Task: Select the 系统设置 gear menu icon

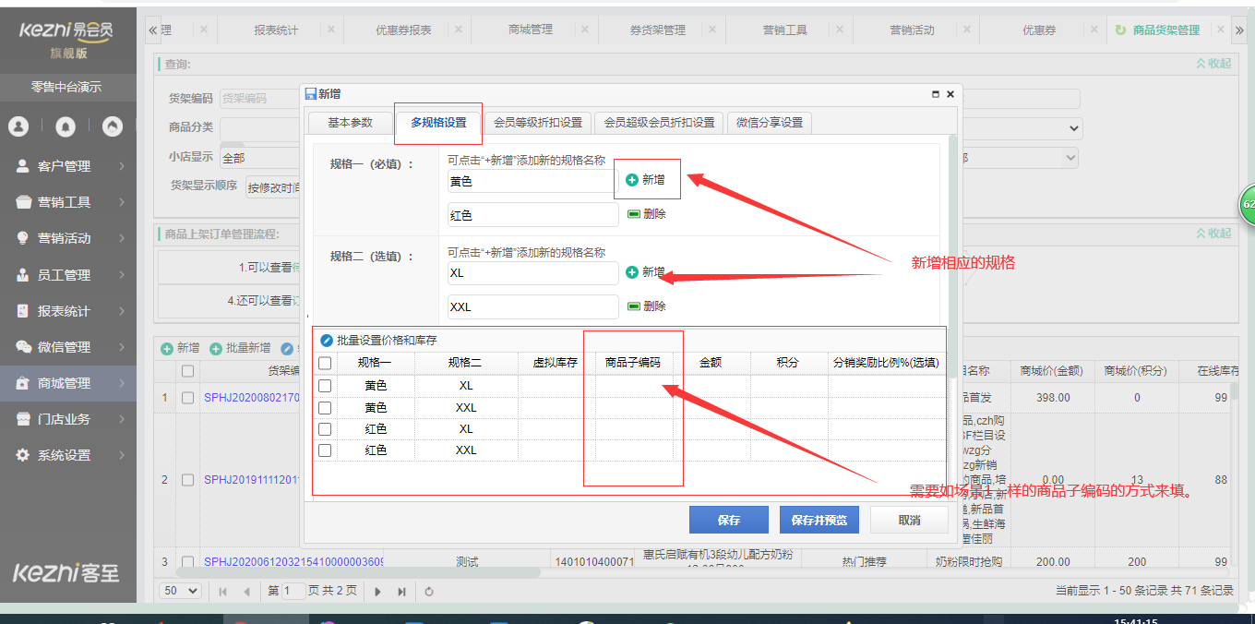Action: [x=23, y=455]
